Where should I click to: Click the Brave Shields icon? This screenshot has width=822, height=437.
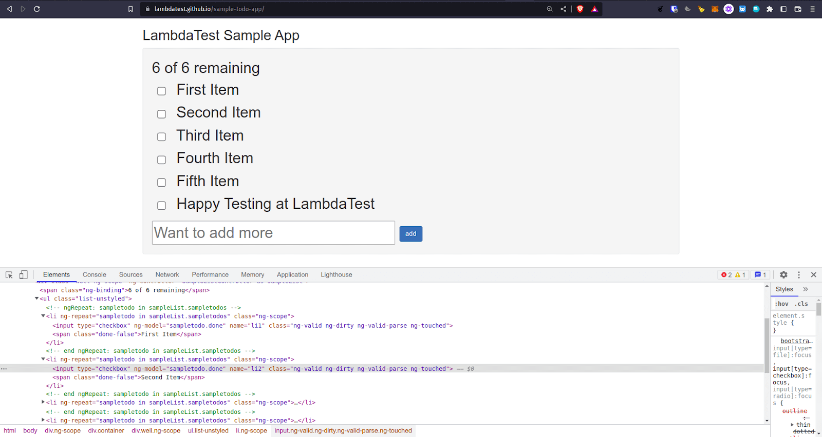580,9
